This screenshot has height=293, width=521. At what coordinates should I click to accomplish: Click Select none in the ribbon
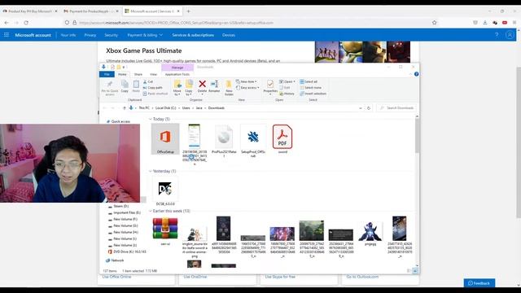point(311,88)
